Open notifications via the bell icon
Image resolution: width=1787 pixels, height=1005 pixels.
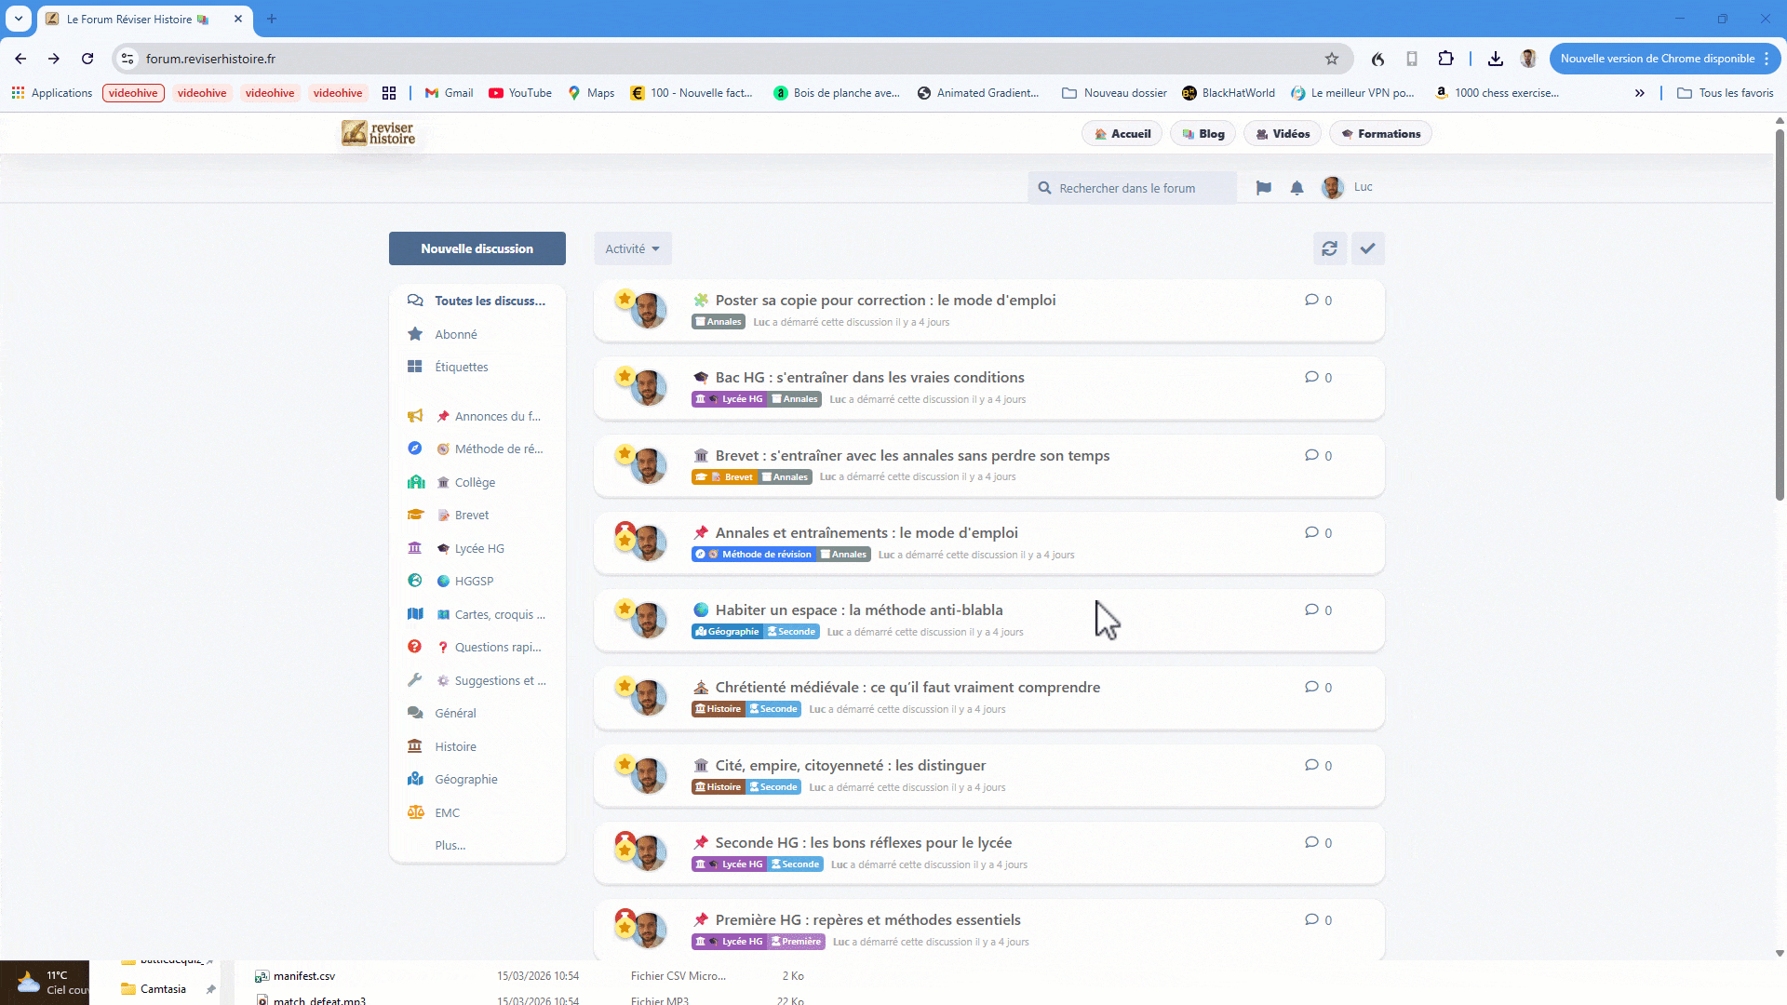pyautogui.click(x=1297, y=187)
